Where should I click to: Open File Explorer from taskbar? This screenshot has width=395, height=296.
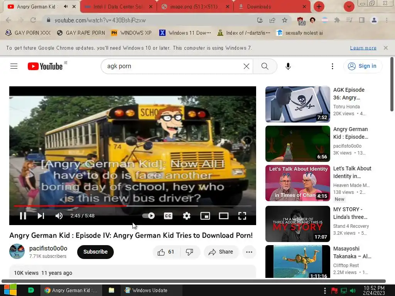click(x=111, y=290)
